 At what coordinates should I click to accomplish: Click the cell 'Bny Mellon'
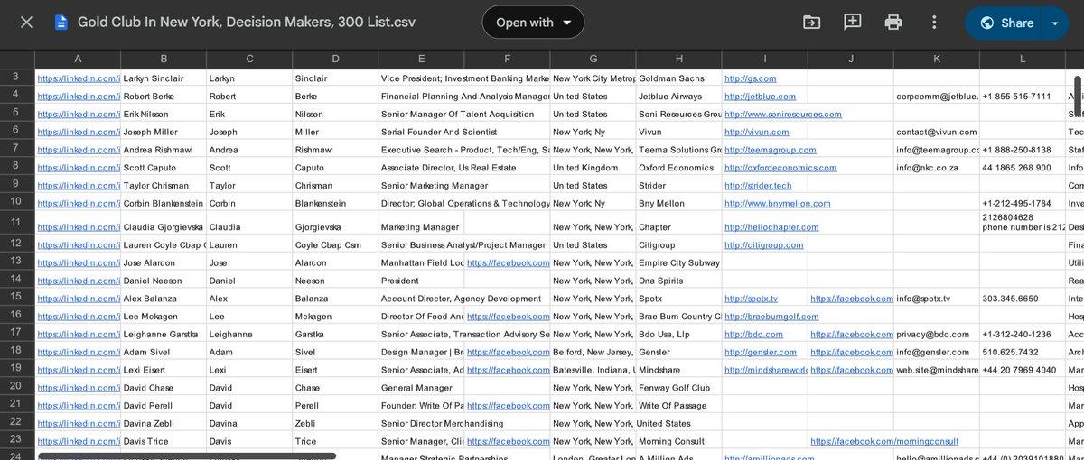[x=678, y=204]
